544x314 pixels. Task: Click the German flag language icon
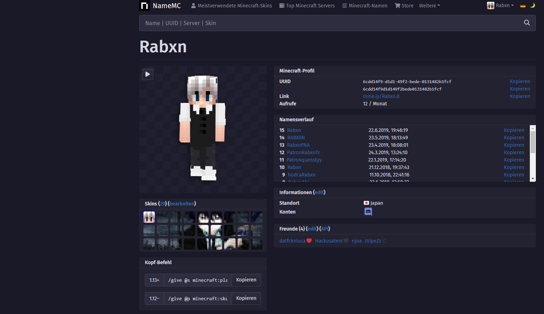point(523,6)
